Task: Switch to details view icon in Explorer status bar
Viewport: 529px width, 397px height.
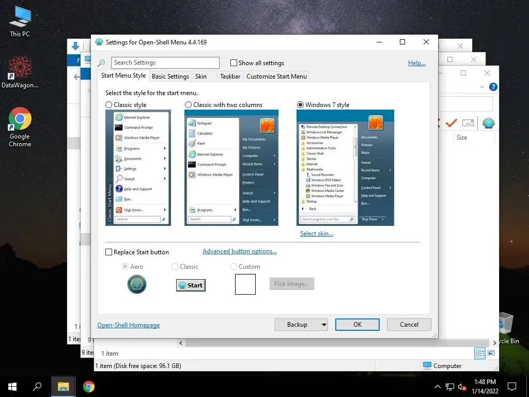Action: 480,353
